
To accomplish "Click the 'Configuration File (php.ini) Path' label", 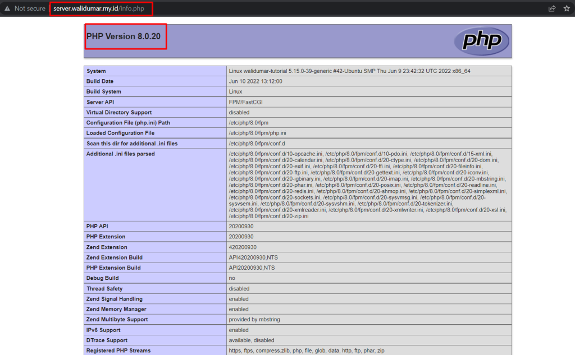I will (128, 123).
